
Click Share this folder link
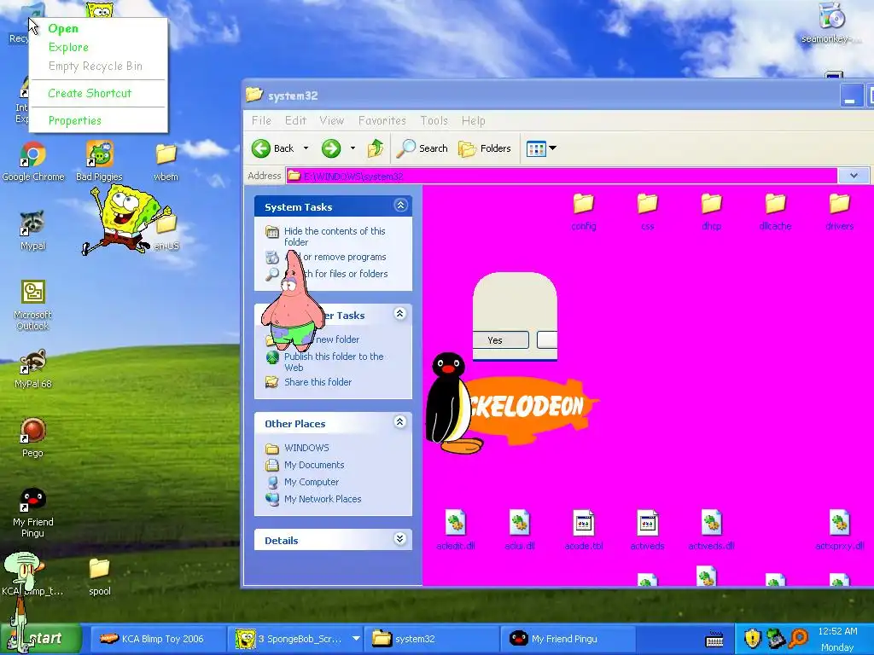[x=318, y=382]
